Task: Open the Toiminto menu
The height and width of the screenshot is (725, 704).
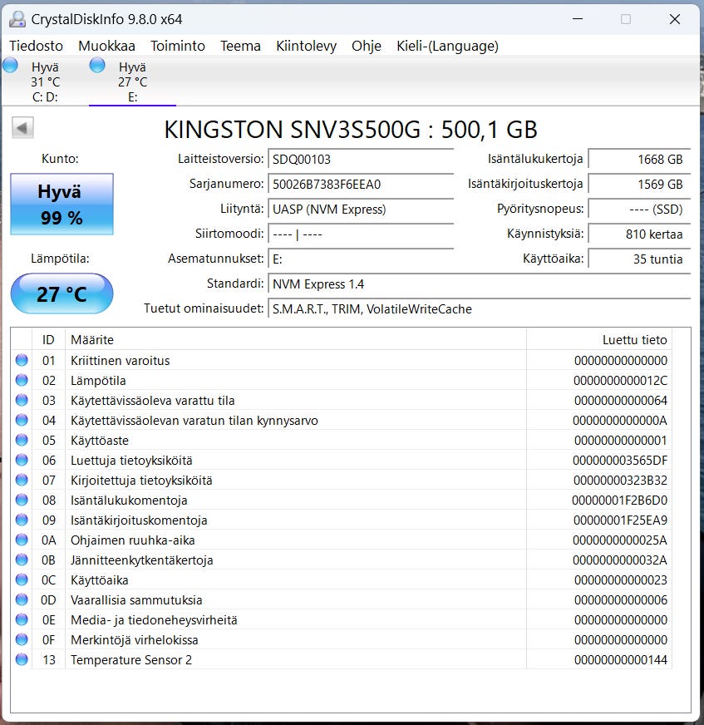Action: click(x=177, y=47)
